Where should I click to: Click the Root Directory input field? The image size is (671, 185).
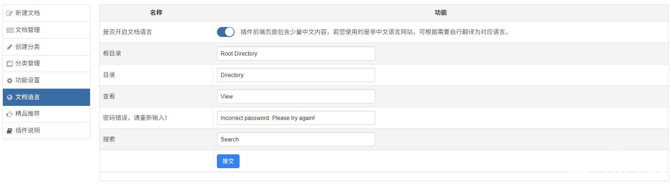[x=296, y=53]
